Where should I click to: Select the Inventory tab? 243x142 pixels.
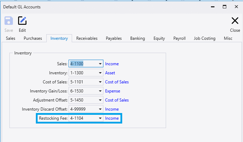pos(59,38)
